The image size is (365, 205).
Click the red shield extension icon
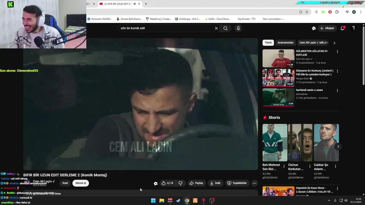[x=330, y=12]
